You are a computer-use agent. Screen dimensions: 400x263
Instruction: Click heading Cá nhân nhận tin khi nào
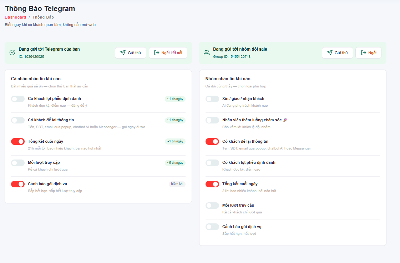[36, 79]
